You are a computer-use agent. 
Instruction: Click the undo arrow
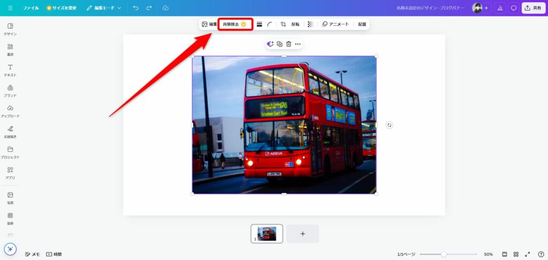(x=136, y=8)
